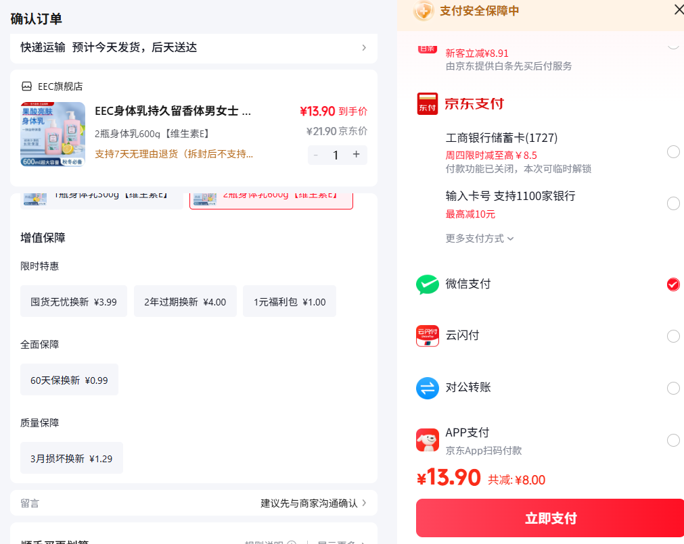684x544 pixels.
Task: Click the 增值保障 section heading
Action: [43, 238]
